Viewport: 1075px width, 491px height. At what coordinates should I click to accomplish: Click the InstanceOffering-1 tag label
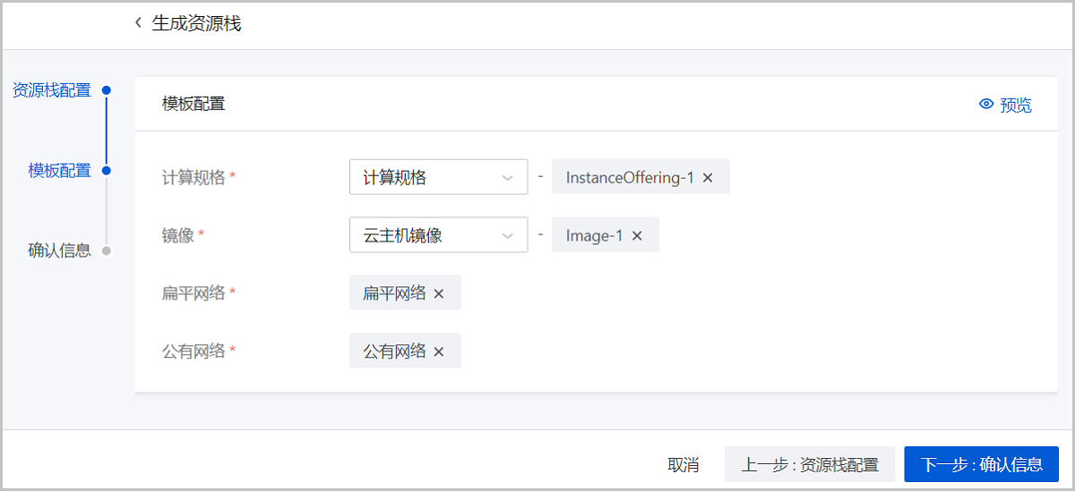(x=630, y=177)
